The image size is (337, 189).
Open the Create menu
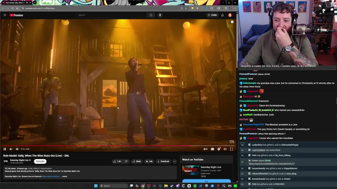pyautogui.click(x=212, y=15)
